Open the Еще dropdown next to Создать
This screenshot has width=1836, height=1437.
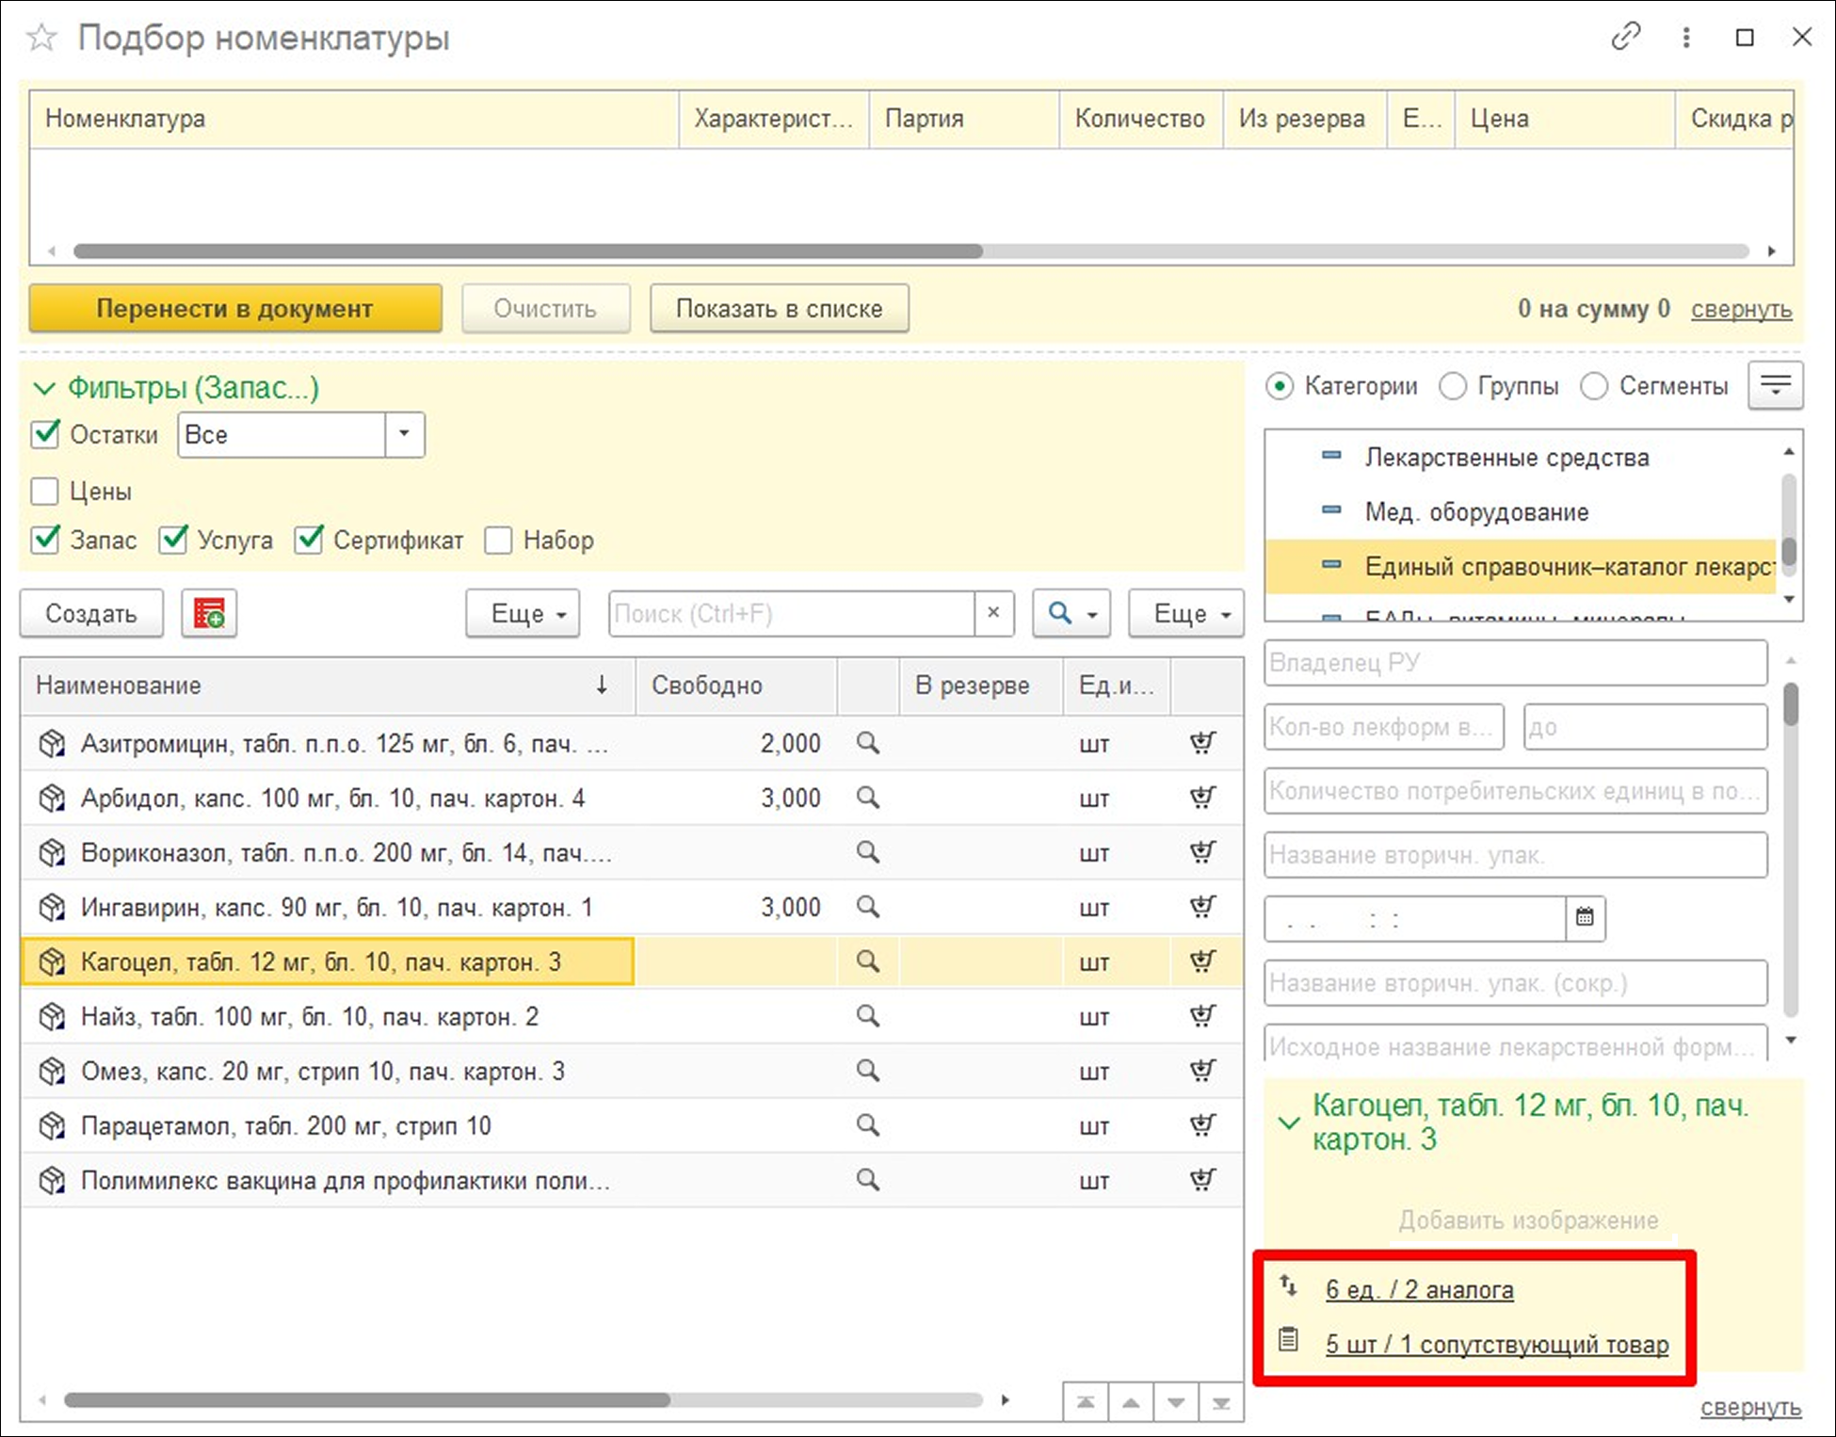coord(523,614)
